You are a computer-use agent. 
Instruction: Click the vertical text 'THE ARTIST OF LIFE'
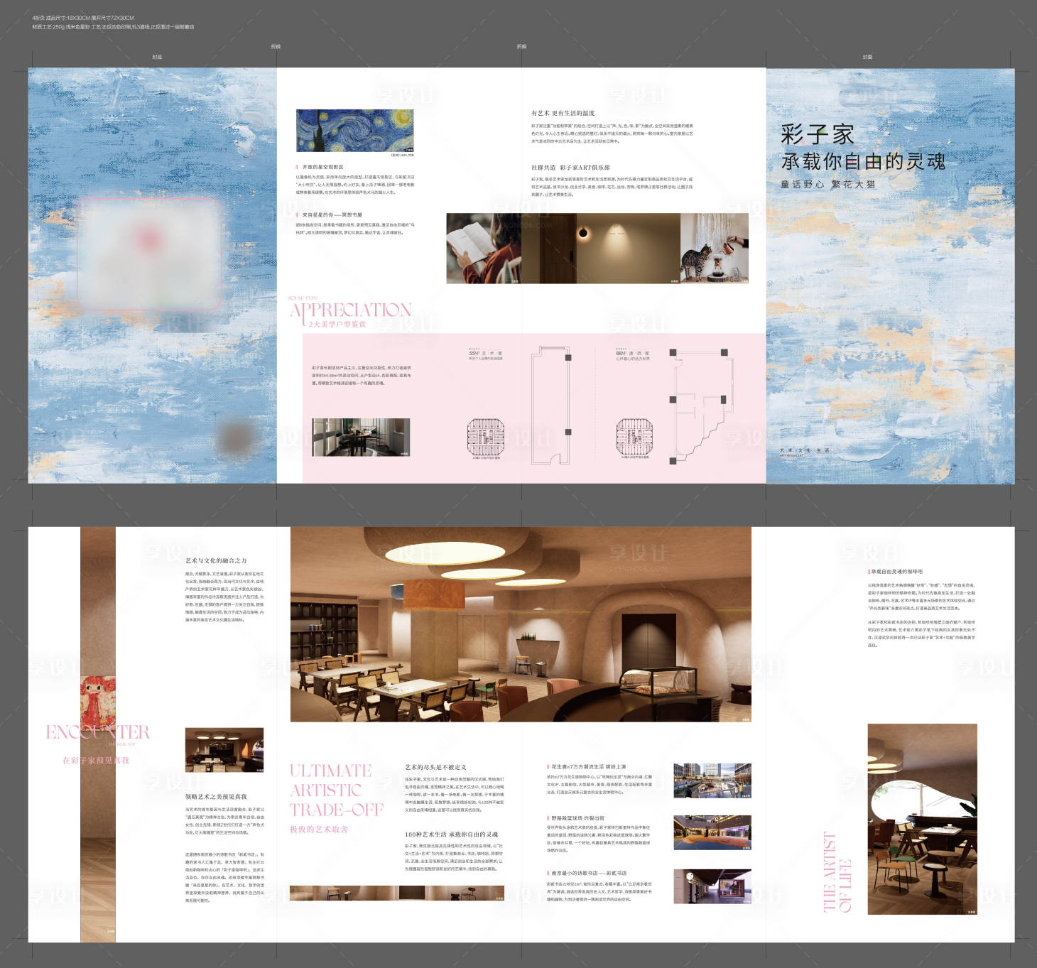point(837,872)
